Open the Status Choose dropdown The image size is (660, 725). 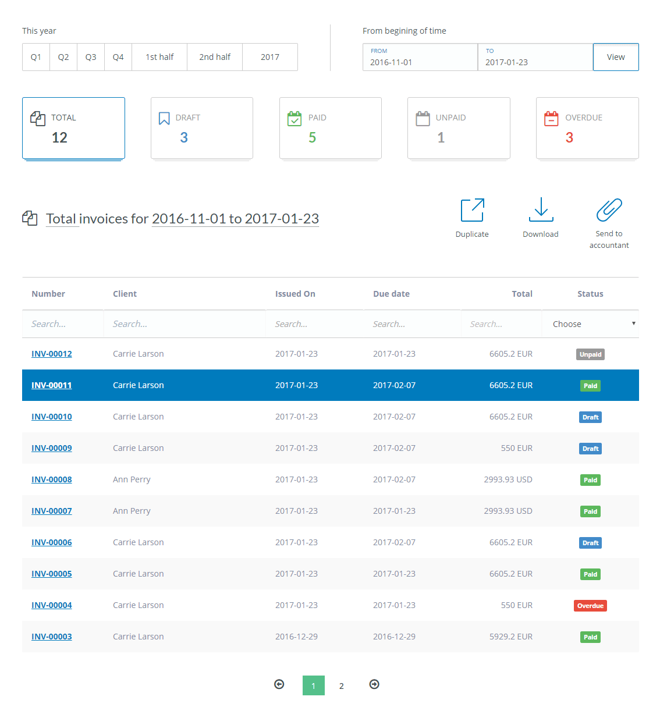[x=590, y=324]
